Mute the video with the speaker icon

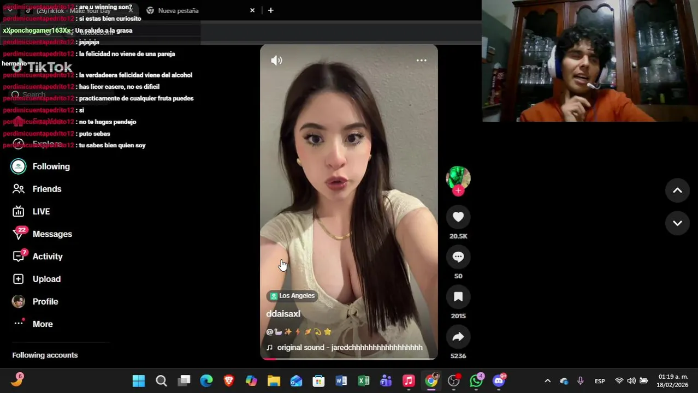[x=276, y=61]
